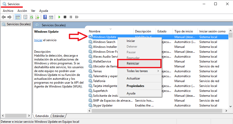Start service with green play icon
Screen dimensions: 233x124
[59, 17]
